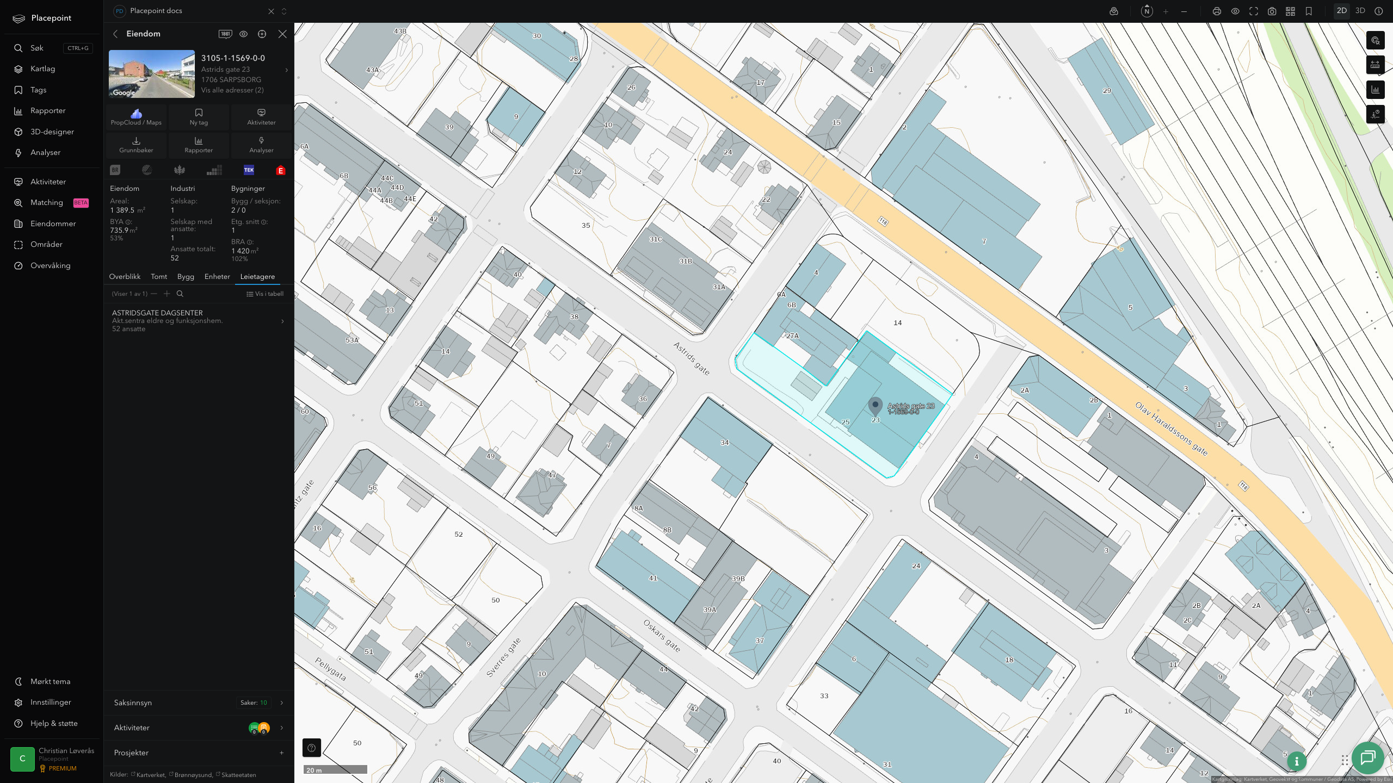Screen dimensions: 1393x783
Task: Zoom in on the map
Action: pyautogui.click(x=1166, y=11)
